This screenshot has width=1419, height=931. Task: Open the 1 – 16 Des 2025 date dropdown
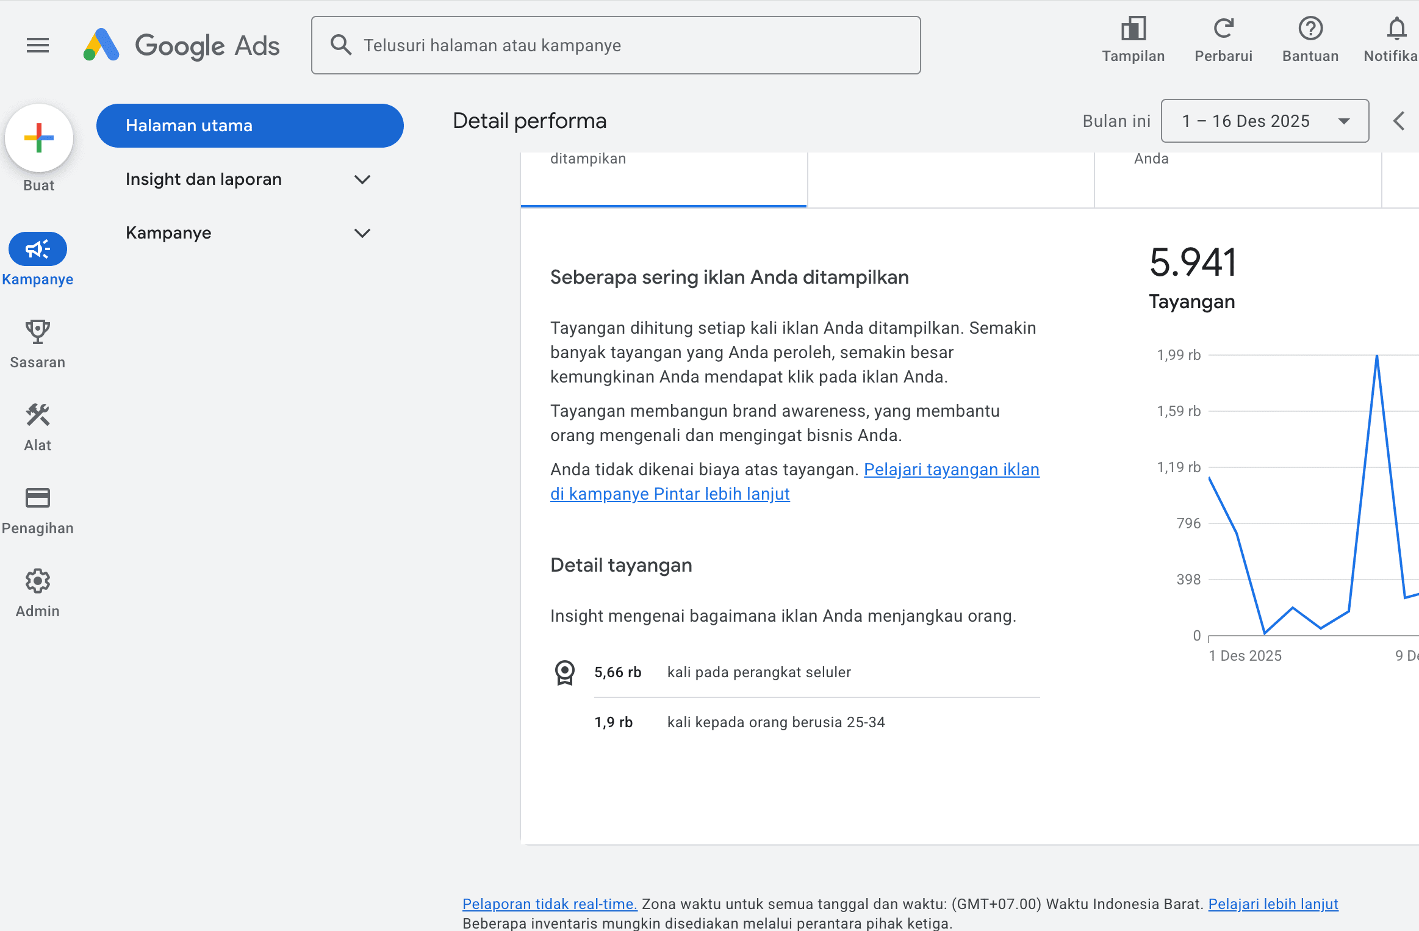coord(1265,121)
